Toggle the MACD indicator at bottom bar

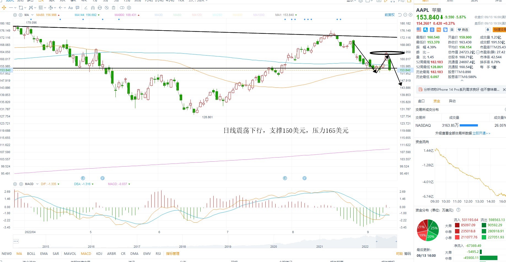pyautogui.click(x=86, y=253)
